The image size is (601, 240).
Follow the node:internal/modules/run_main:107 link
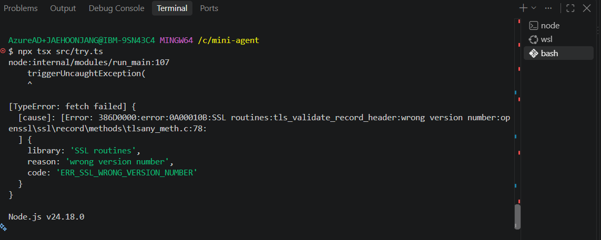[x=89, y=62]
